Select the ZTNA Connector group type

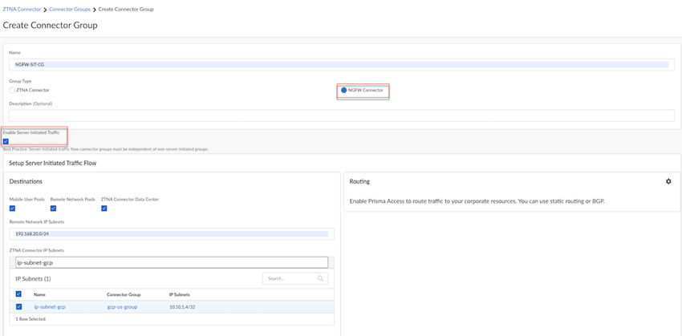(12, 90)
